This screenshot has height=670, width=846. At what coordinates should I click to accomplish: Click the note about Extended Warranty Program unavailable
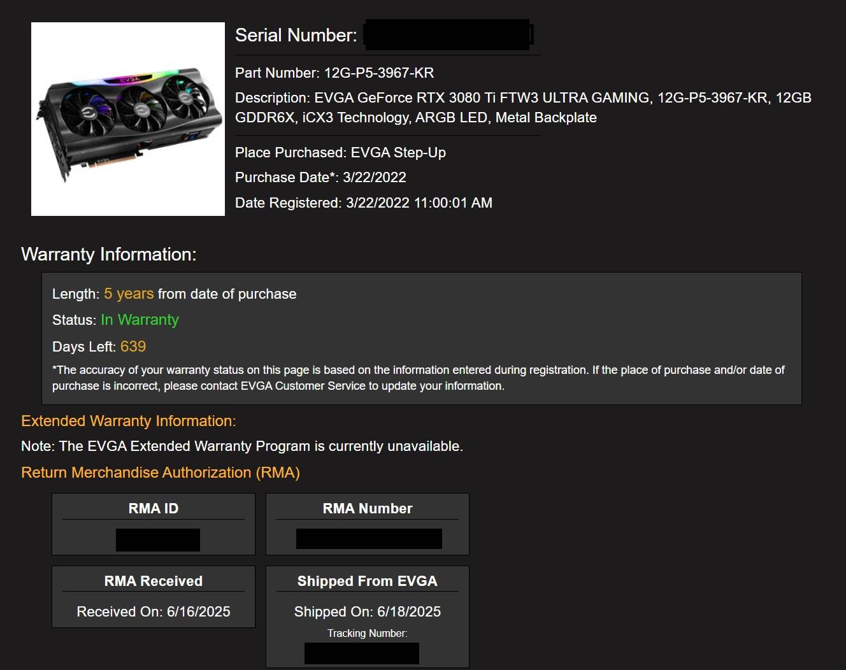pos(242,446)
